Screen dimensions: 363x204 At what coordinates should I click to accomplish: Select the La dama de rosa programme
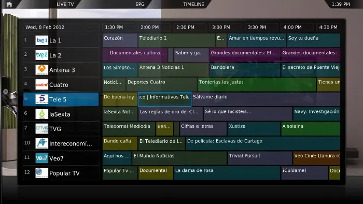(227, 173)
